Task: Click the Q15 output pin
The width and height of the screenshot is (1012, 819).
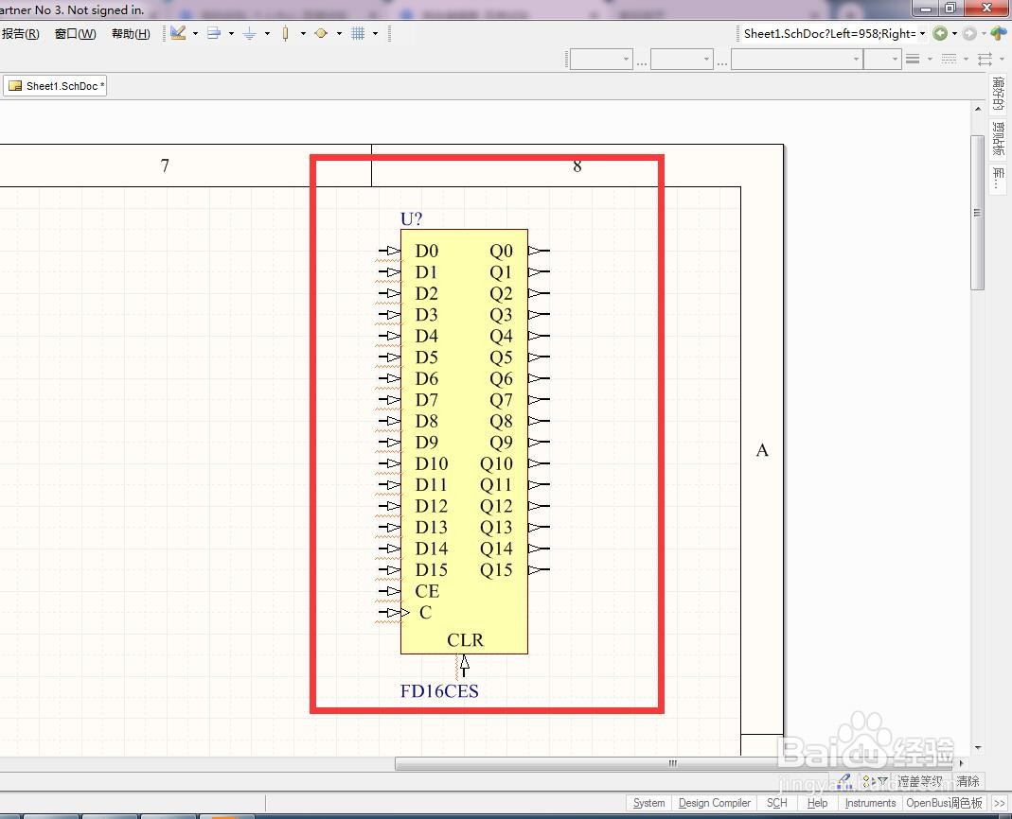Action: [x=539, y=569]
